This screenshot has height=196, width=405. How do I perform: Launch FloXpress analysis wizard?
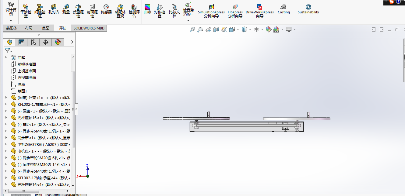pyautogui.click(x=235, y=11)
